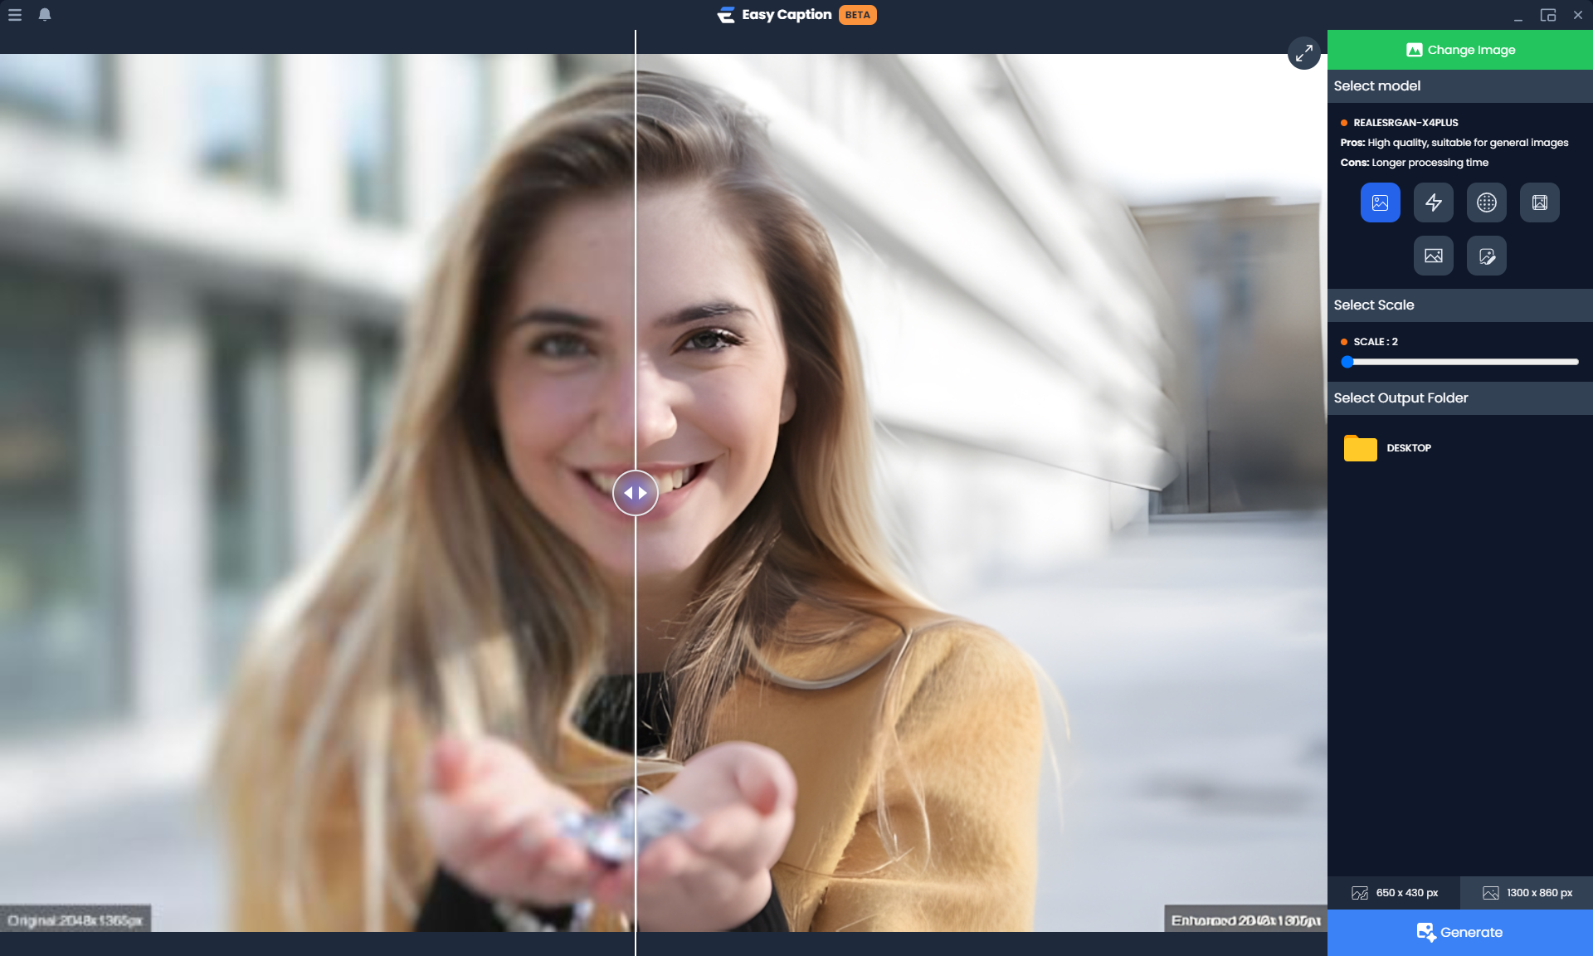Image resolution: width=1593 pixels, height=956 pixels.
Task: Click the Enhanced size label on image
Action: pos(1245,920)
